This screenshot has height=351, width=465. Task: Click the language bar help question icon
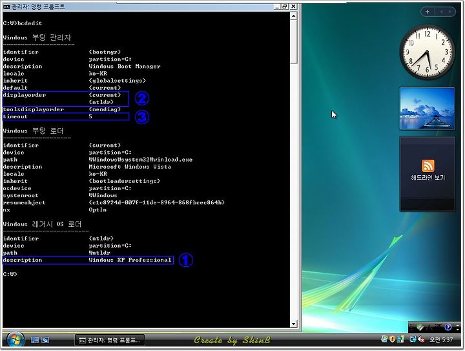(448, 327)
